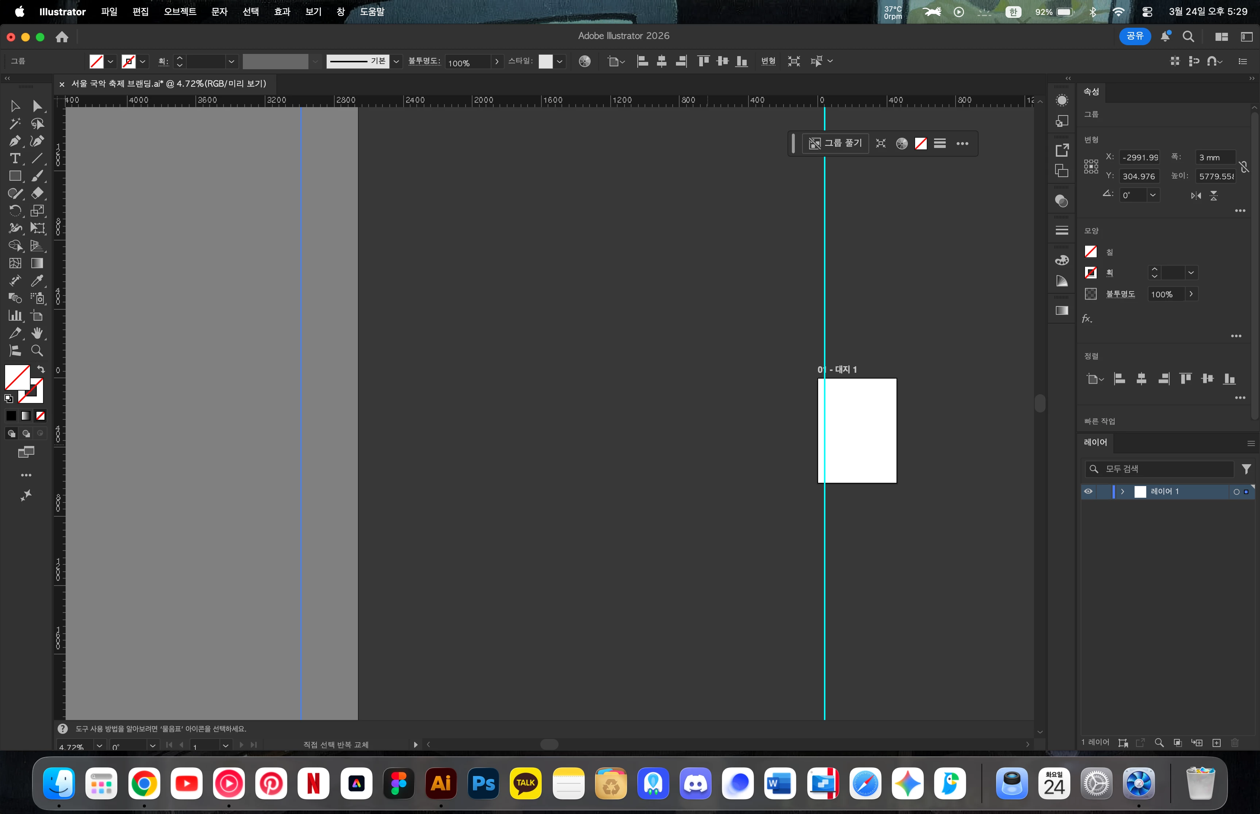Click the 그룹 풀기 button
Image resolution: width=1260 pixels, height=814 pixels.
click(x=836, y=143)
